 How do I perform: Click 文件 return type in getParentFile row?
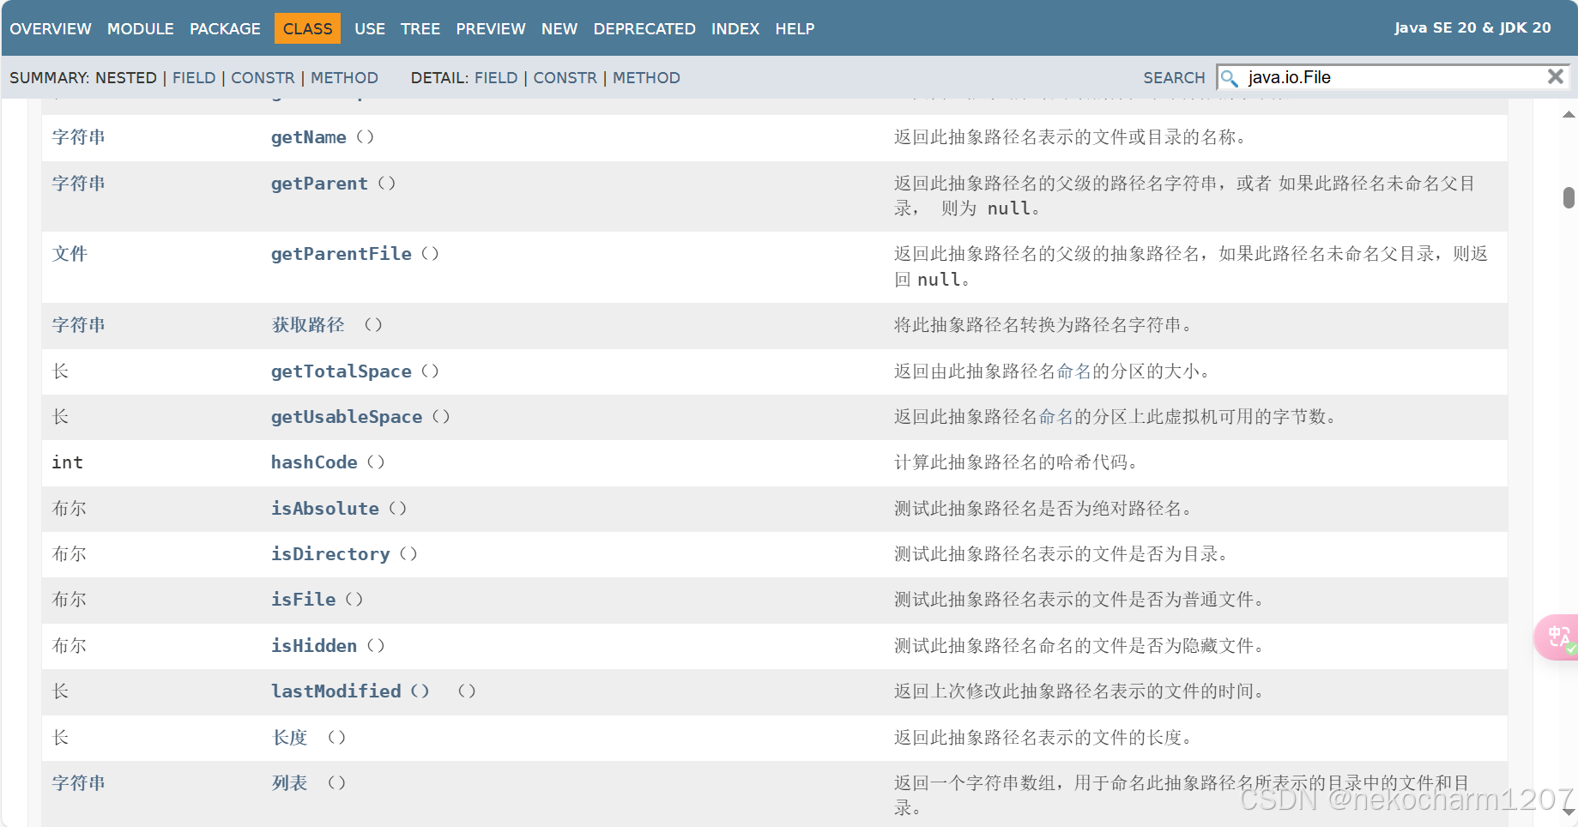click(x=70, y=254)
